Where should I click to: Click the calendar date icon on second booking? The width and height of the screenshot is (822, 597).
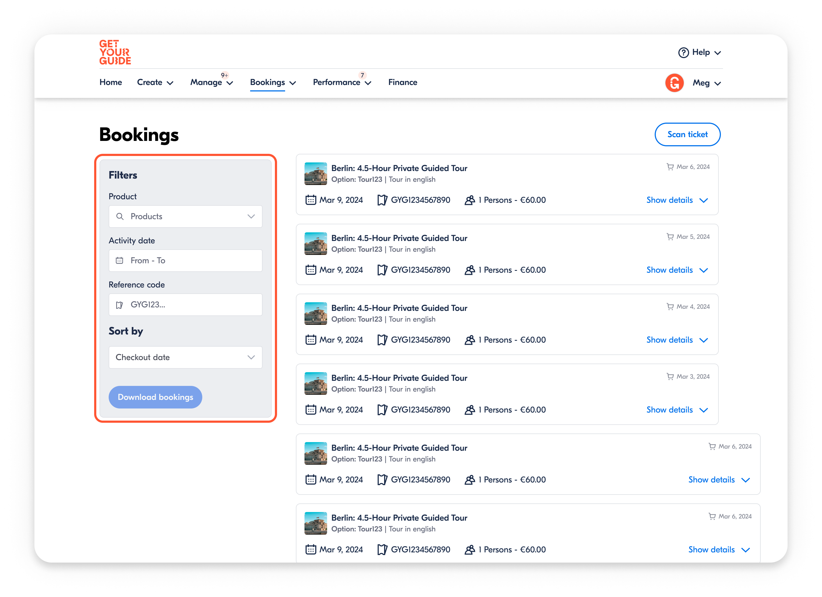(x=311, y=270)
